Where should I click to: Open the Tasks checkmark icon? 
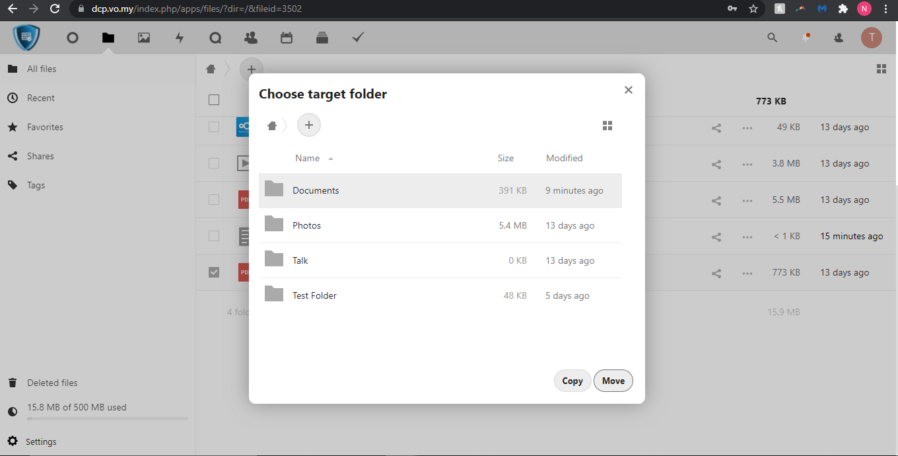pos(358,38)
